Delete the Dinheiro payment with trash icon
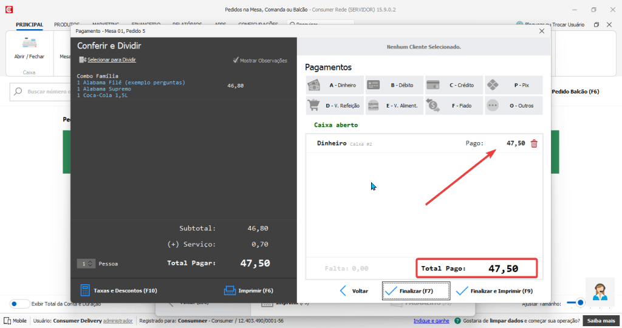622x328 pixels. (x=534, y=143)
